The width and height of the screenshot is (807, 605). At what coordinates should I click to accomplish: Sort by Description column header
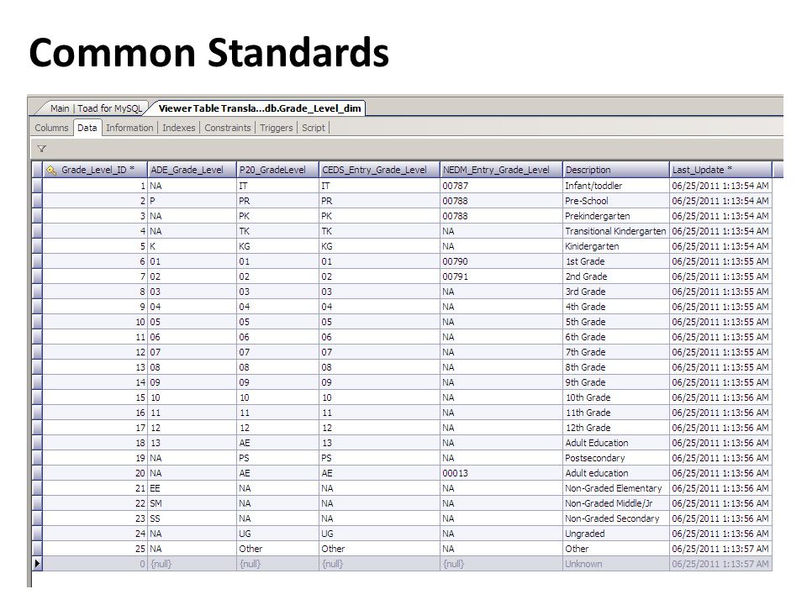click(x=616, y=170)
